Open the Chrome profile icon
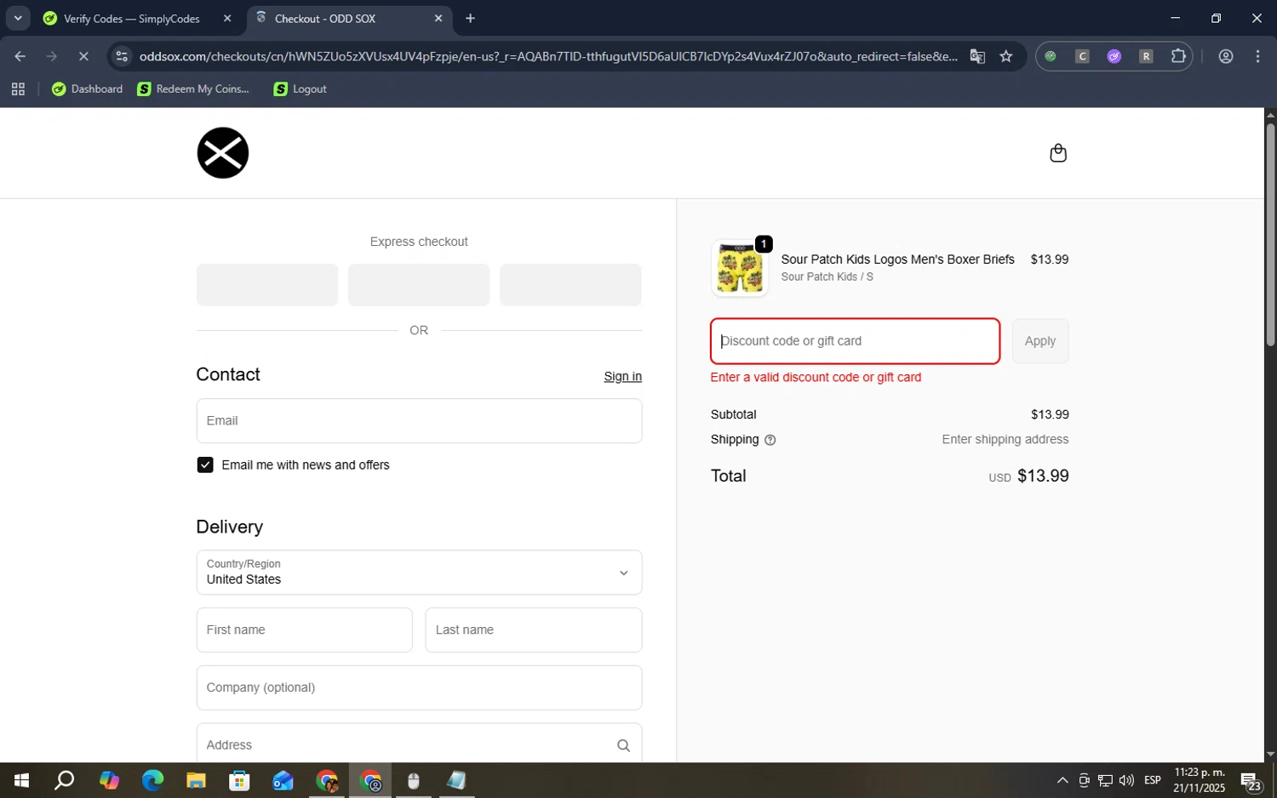Viewport: 1277px width, 798px height. coord(1226,56)
